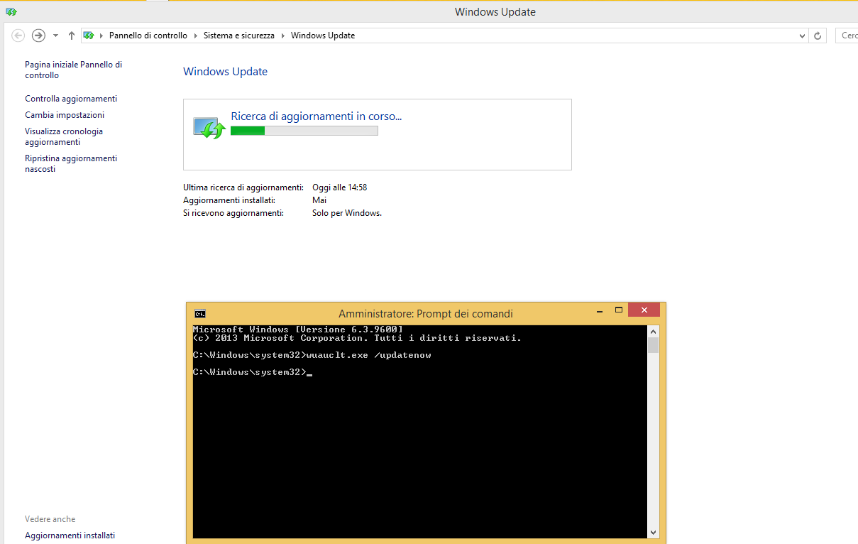Click 'Ripristina aggiornamenti nascosti' link

point(71,163)
